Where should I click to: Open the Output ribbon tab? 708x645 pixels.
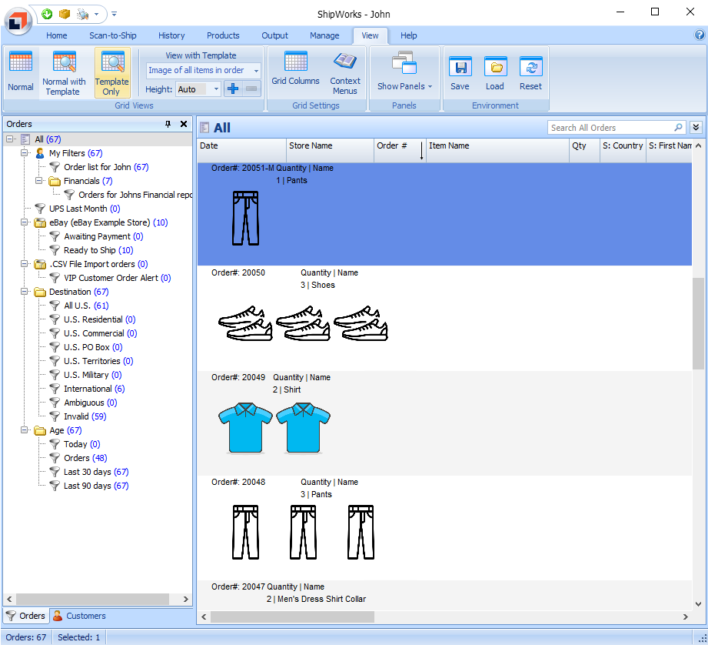point(274,35)
